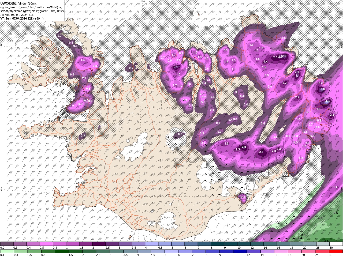This screenshot has height=257, width=343.
Task: Click the white 30 swatch in the upper legend
Action: 336,244
